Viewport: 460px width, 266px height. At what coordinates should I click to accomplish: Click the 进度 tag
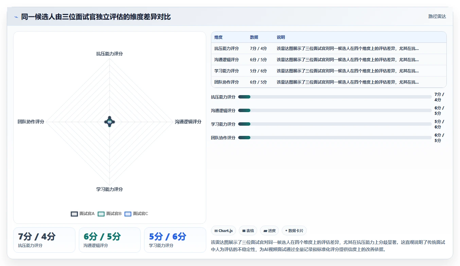pos(269,231)
